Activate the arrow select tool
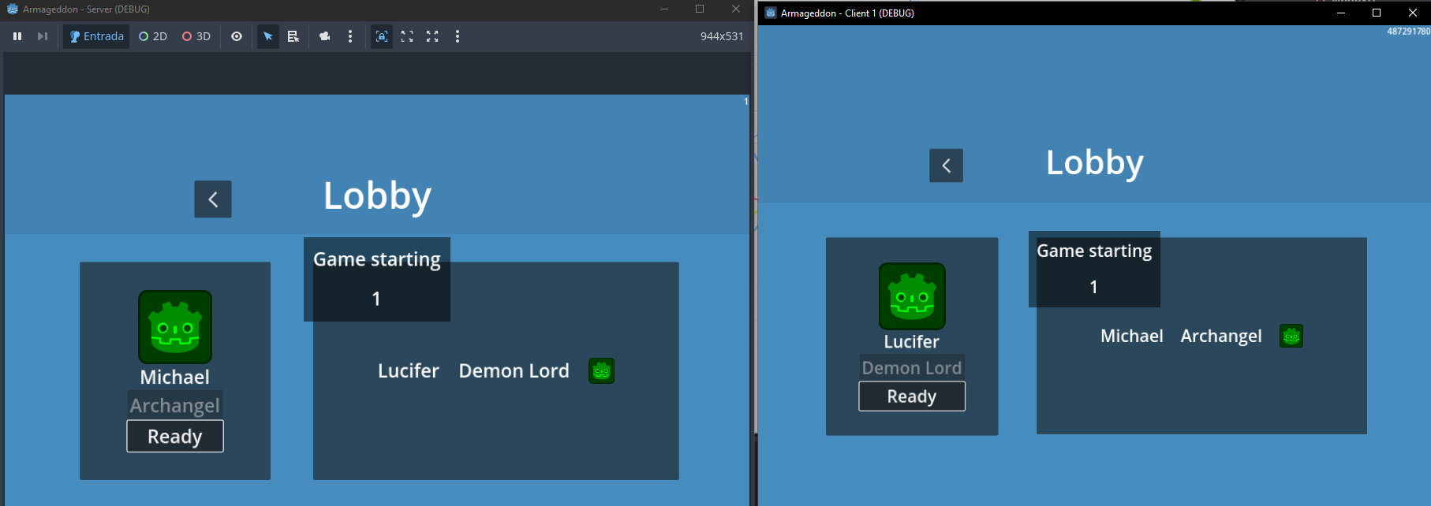 tap(268, 36)
